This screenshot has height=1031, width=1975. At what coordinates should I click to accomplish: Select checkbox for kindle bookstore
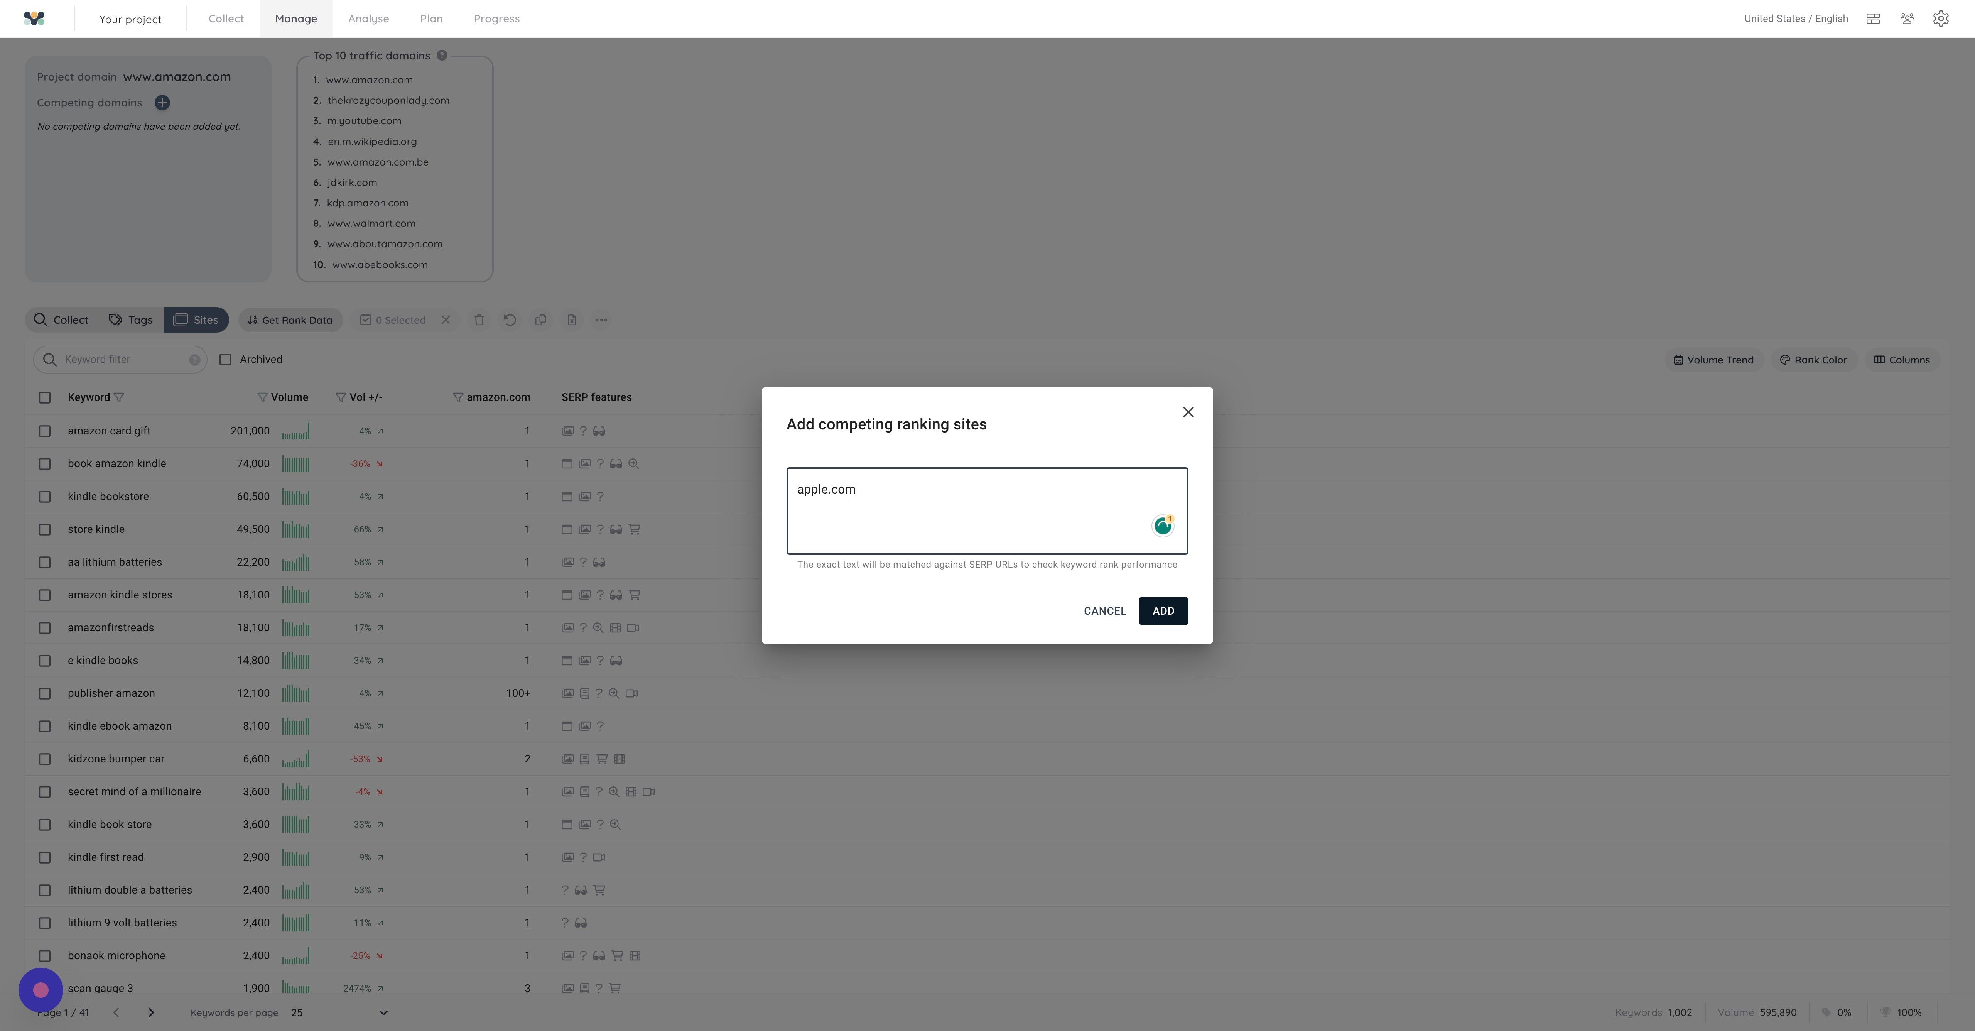click(x=44, y=497)
